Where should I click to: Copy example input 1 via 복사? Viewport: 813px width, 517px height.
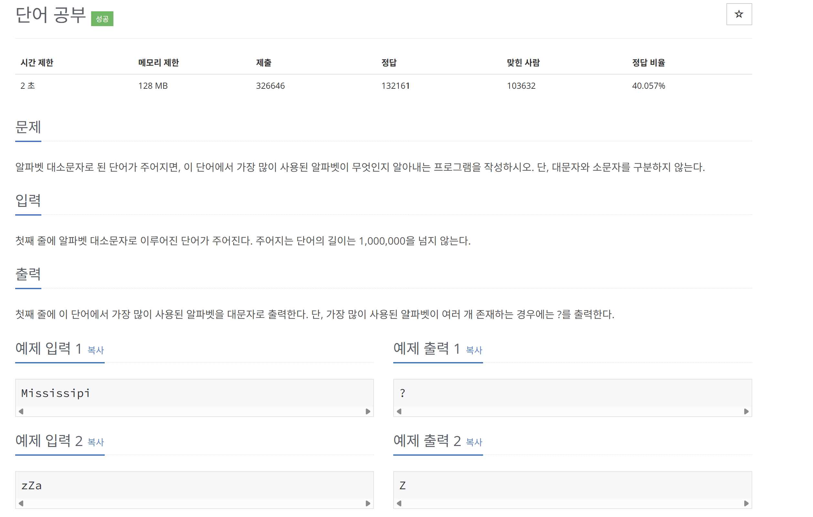click(96, 350)
